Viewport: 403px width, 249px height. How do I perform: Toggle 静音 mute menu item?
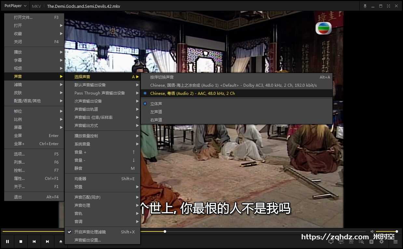tap(102, 168)
